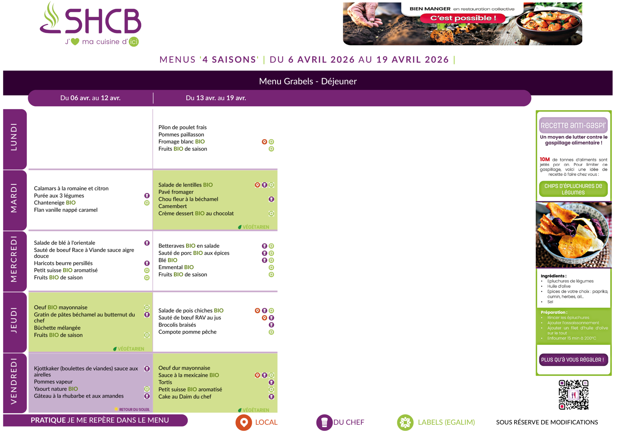Click the label icon beside Compote pomme pêche
The height and width of the screenshot is (436, 617).
tap(271, 332)
